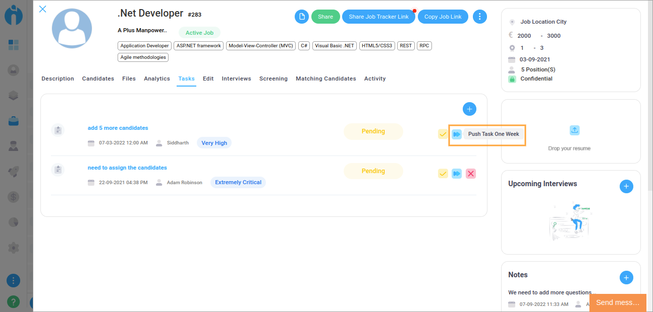653x312 pixels.
Task: Open the Send message chat box
Action: [617, 302]
